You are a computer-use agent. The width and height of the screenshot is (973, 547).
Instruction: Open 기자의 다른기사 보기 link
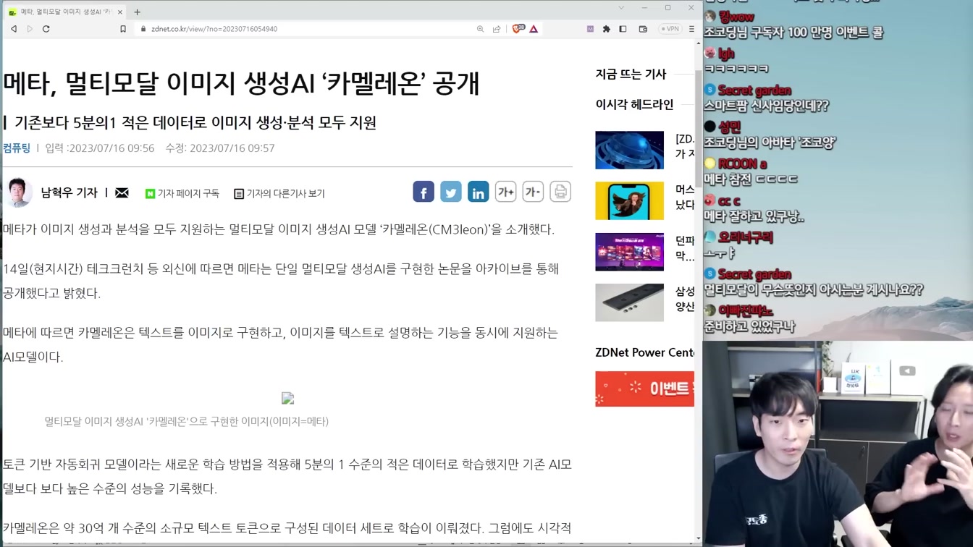coord(279,193)
